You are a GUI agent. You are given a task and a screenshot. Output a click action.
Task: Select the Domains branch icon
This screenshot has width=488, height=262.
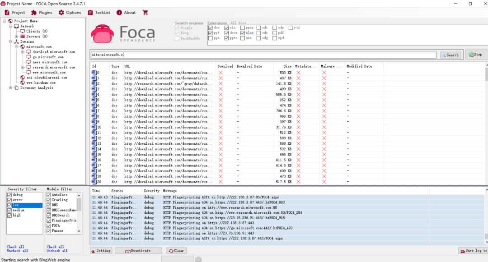pos(17,41)
